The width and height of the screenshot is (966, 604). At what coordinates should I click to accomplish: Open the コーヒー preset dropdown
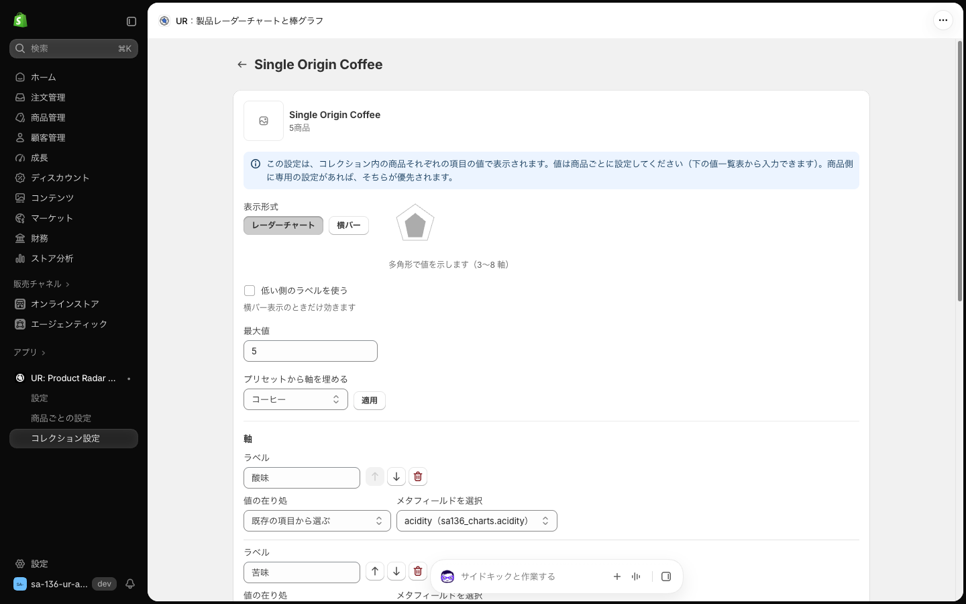click(x=296, y=399)
